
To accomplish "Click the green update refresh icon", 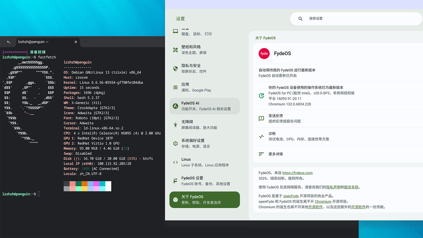I will coord(261,95).
